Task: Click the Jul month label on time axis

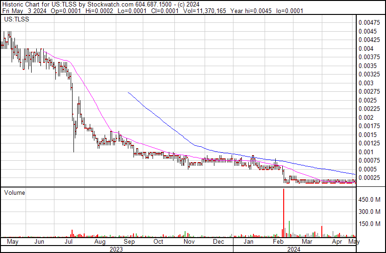Action: [69, 242]
